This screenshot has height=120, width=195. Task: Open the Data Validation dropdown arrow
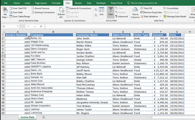click(160, 16)
